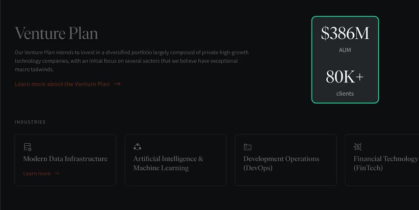Select the Modern Data Infrastructure card title

(65, 158)
